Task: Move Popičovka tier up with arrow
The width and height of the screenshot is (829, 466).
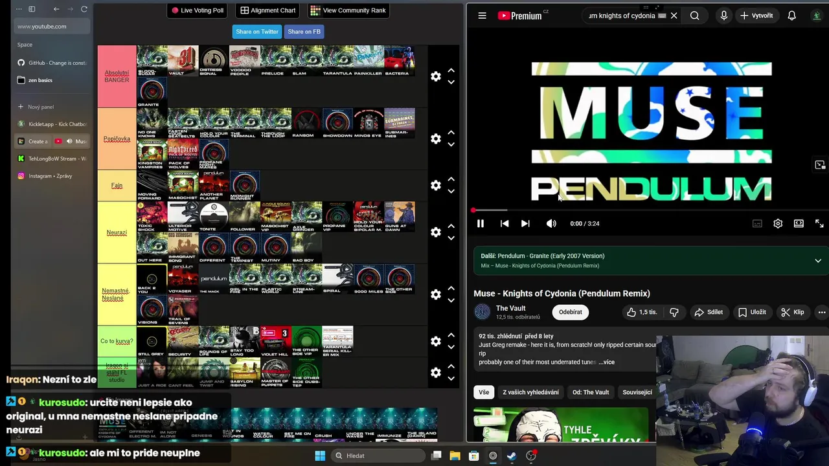Action: (x=451, y=133)
